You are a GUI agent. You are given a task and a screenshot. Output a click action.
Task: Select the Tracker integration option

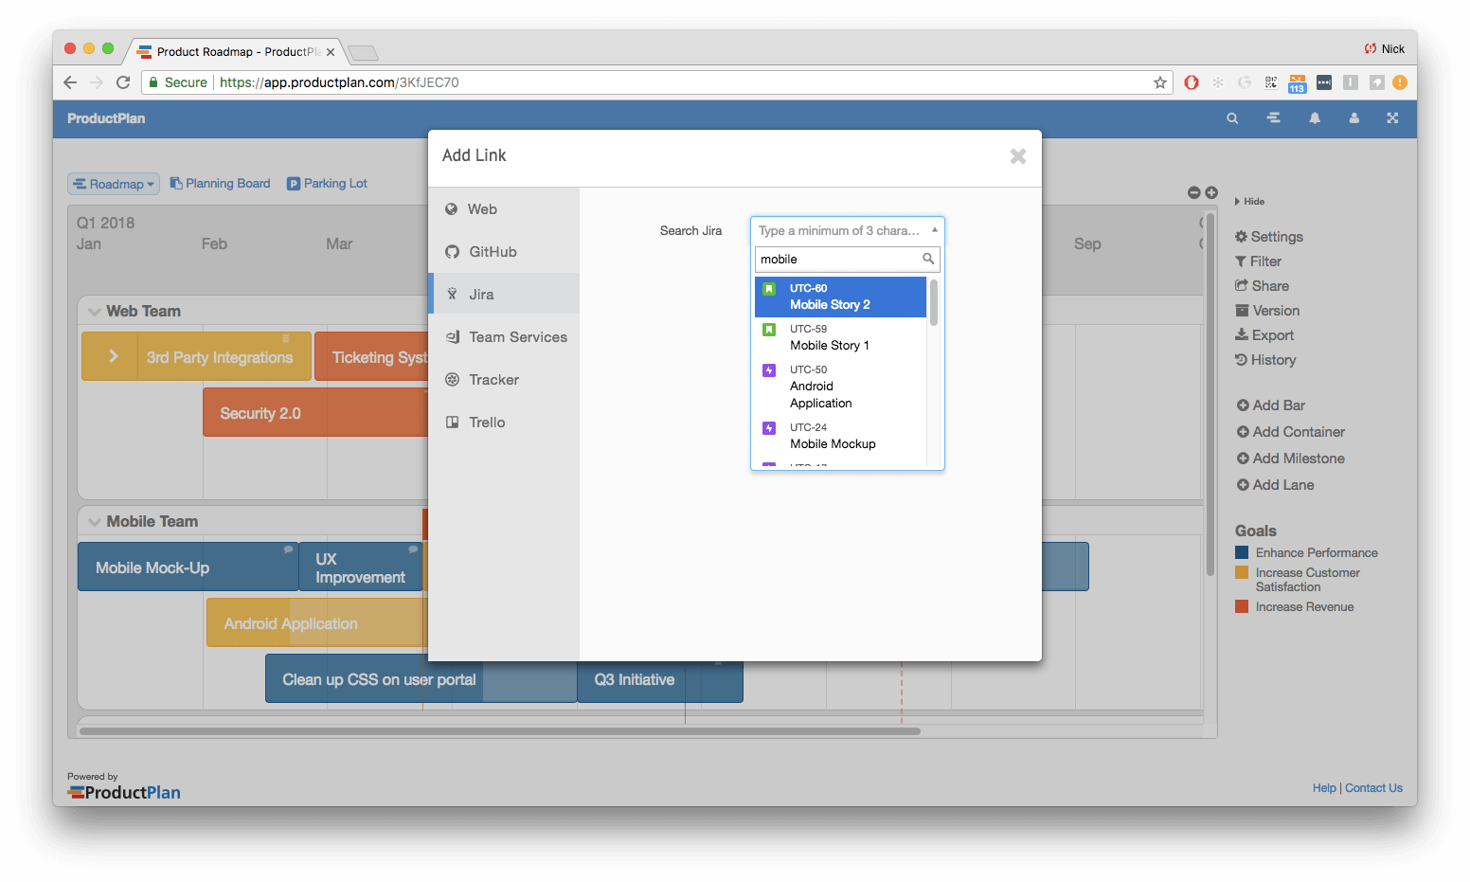coord(493,379)
